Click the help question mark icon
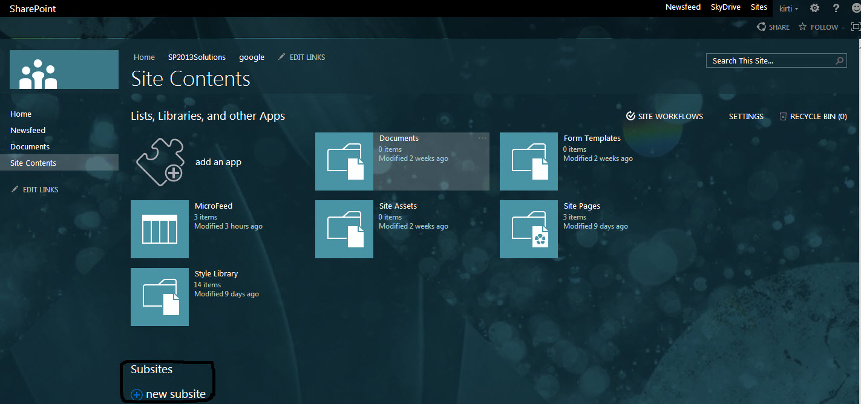 [836, 8]
